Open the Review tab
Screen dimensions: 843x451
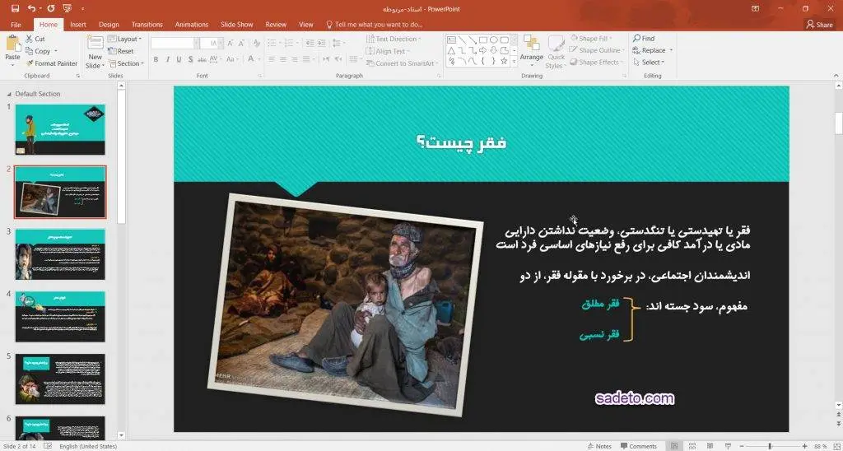pyautogui.click(x=276, y=25)
